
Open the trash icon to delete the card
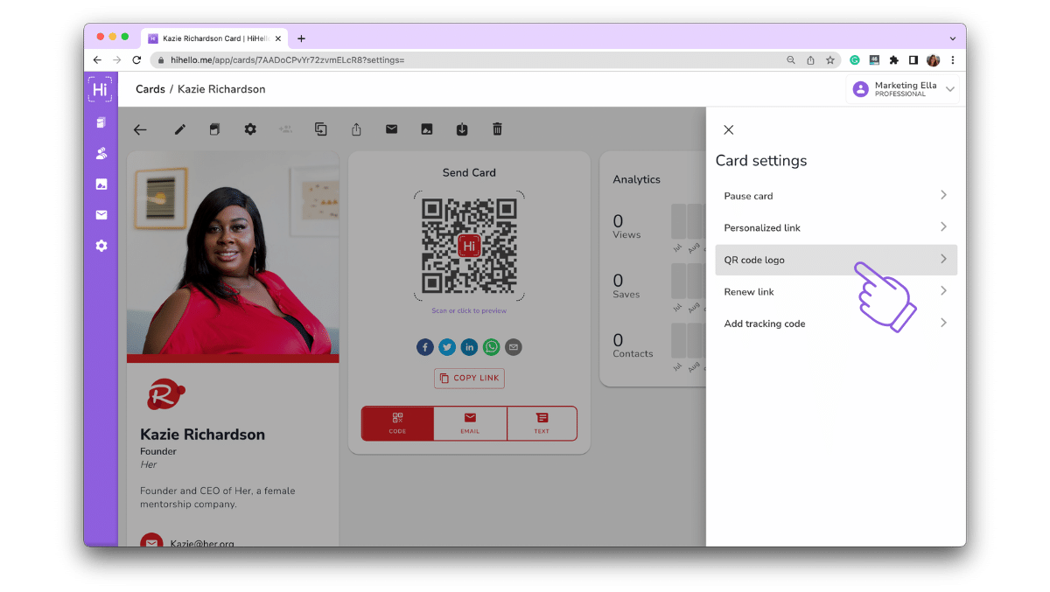tap(497, 129)
